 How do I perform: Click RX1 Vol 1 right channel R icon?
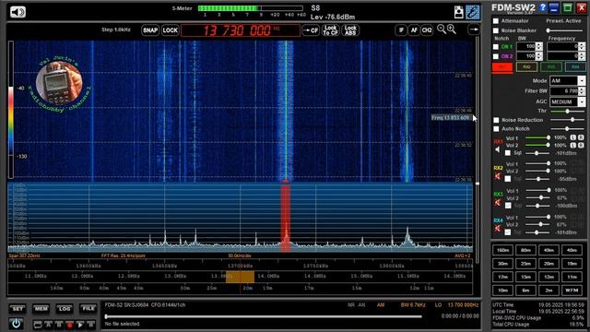[x=581, y=137]
